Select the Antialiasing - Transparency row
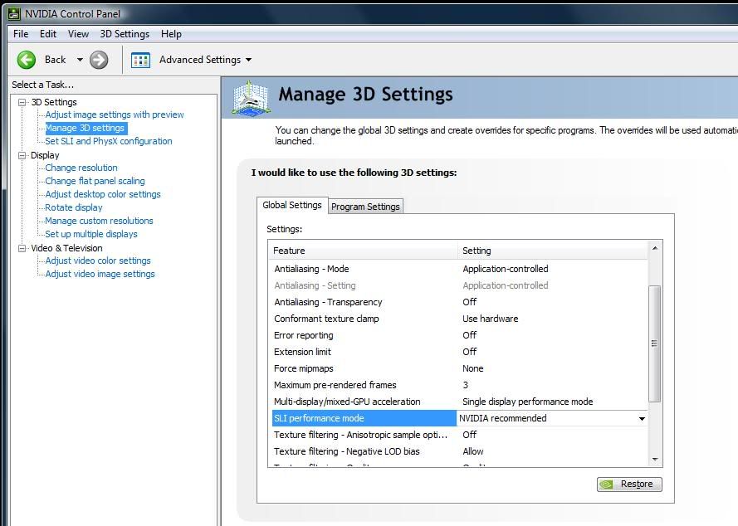 (460, 302)
